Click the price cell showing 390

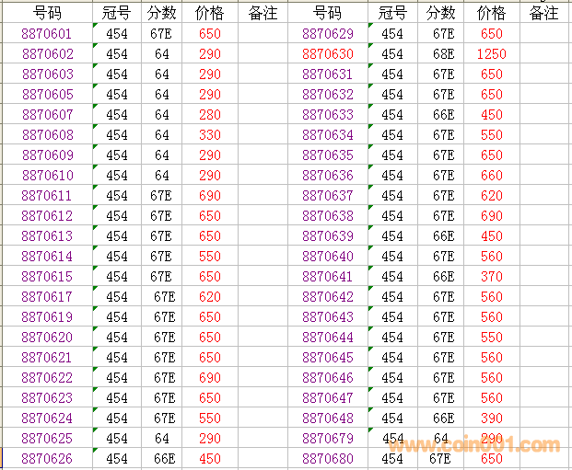491,418
